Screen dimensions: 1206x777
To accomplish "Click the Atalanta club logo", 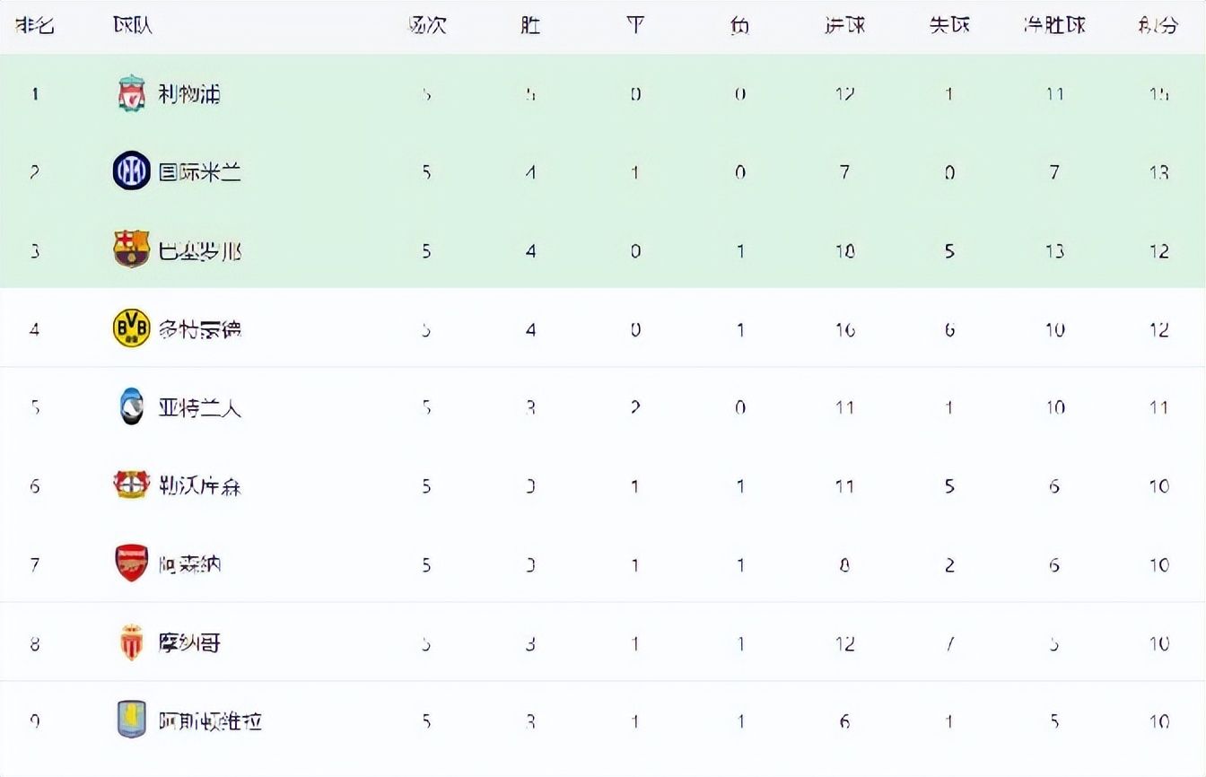I will coord(132,407).
